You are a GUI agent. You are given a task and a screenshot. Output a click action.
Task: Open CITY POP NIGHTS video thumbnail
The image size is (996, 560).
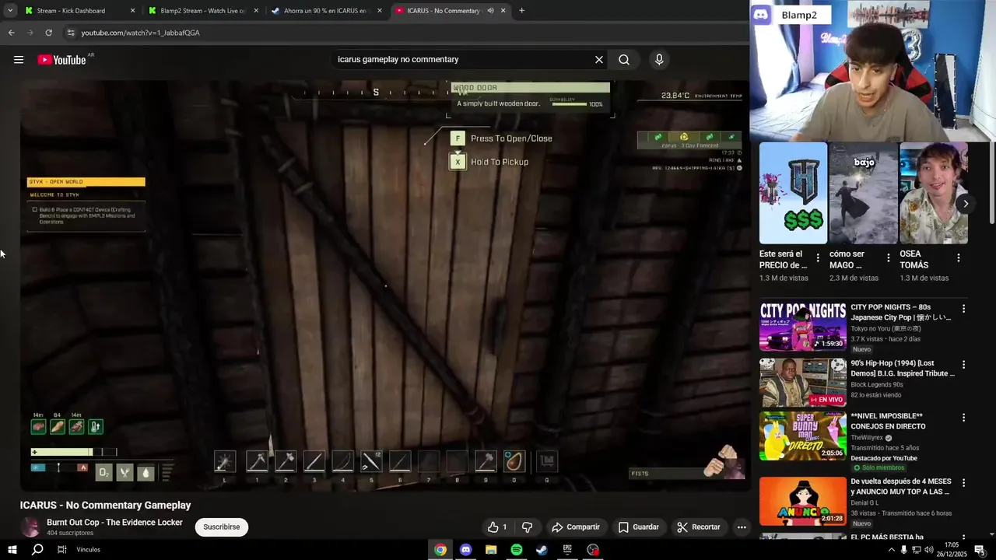coord(802,327)
